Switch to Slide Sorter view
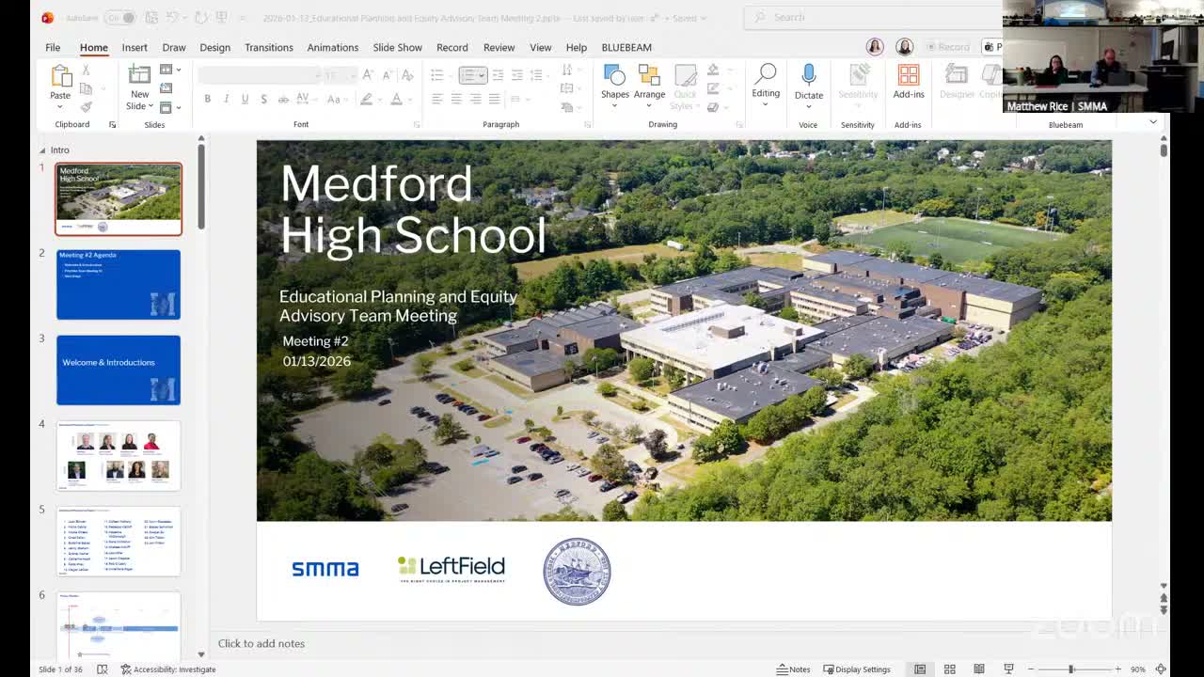The height and width of the screenshot is (677, 1204). tap(950, 669)
